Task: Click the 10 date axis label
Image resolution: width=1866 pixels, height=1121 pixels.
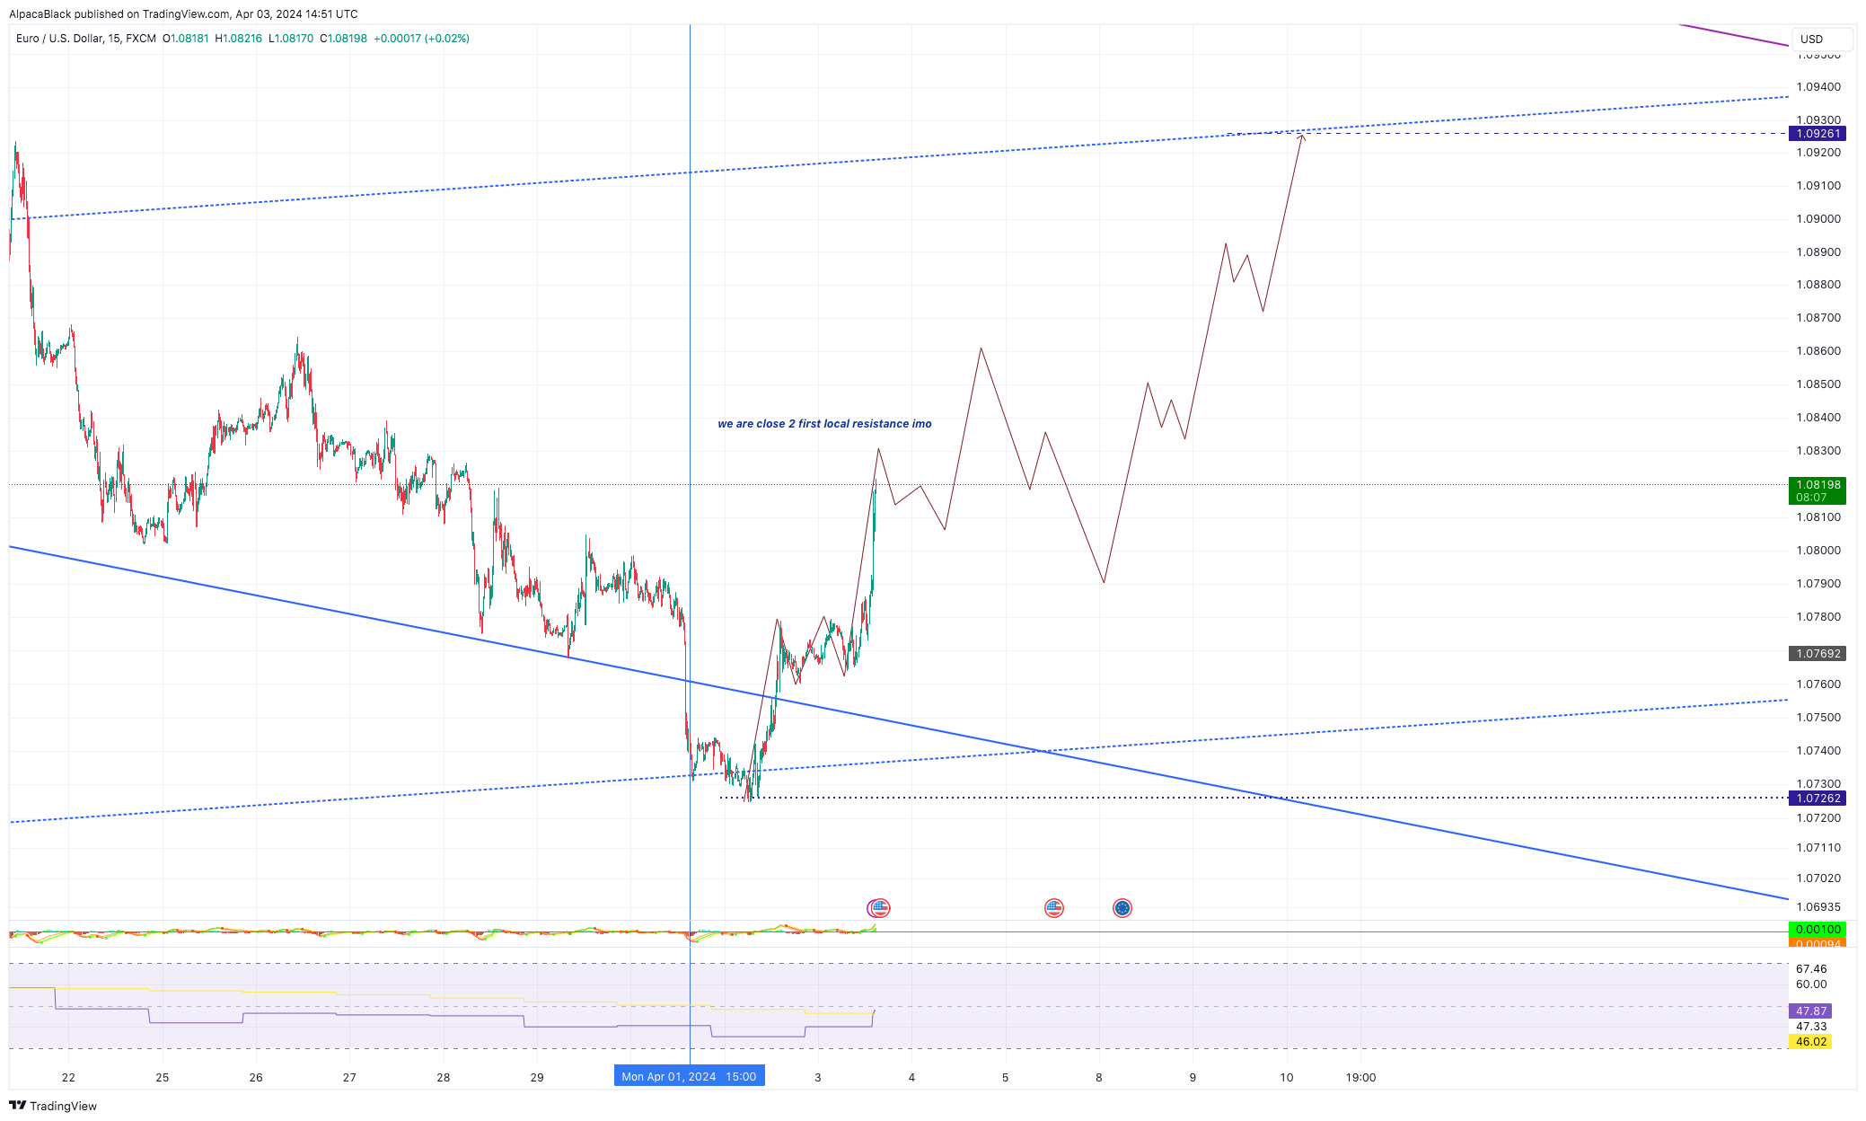Action: pos(1287,1077)
